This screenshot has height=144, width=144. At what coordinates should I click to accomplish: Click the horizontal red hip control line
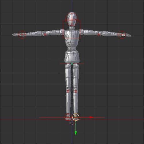(72, 63)
